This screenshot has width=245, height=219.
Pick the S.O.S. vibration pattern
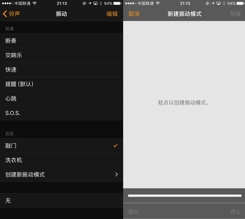click(x=61, y=113)
